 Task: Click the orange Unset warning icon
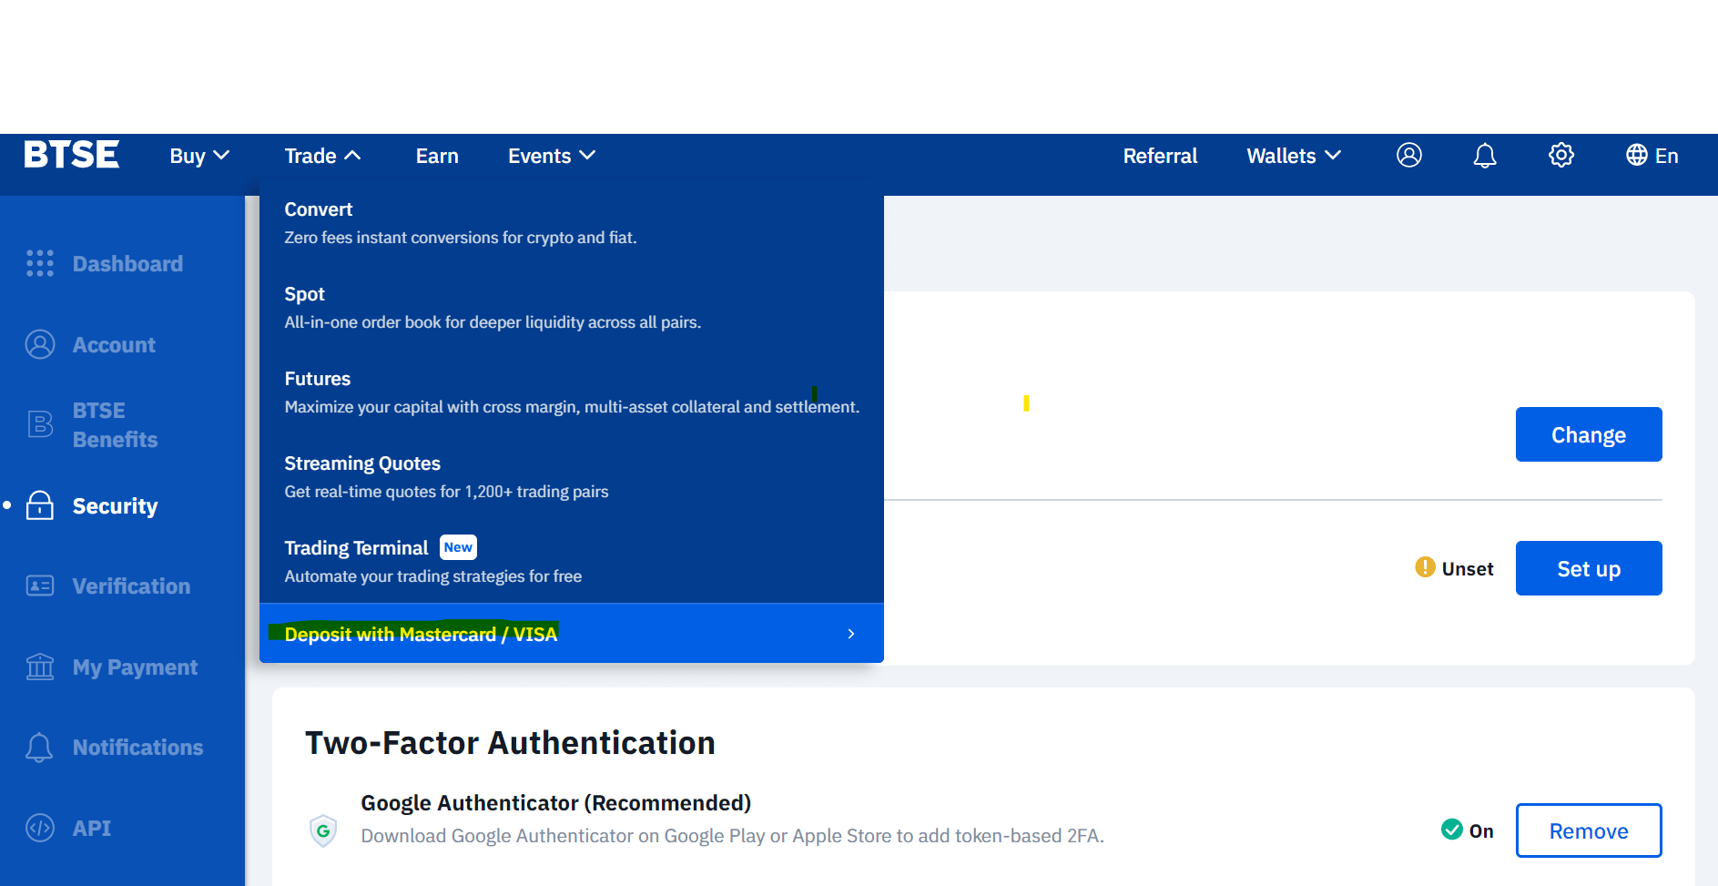pos(1425,567)
